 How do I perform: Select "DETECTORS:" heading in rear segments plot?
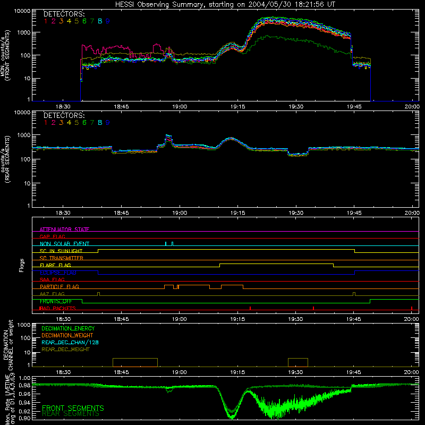[64, 115]
